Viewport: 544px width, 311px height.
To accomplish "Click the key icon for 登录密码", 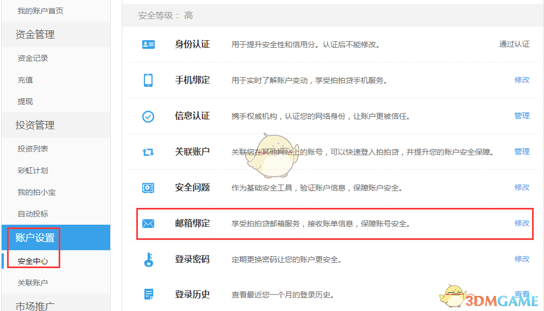I will (148, 259).
